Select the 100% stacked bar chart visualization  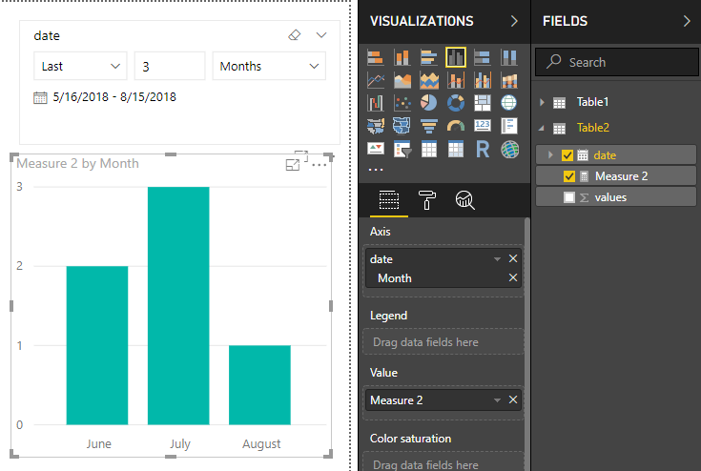coord(483,57)
